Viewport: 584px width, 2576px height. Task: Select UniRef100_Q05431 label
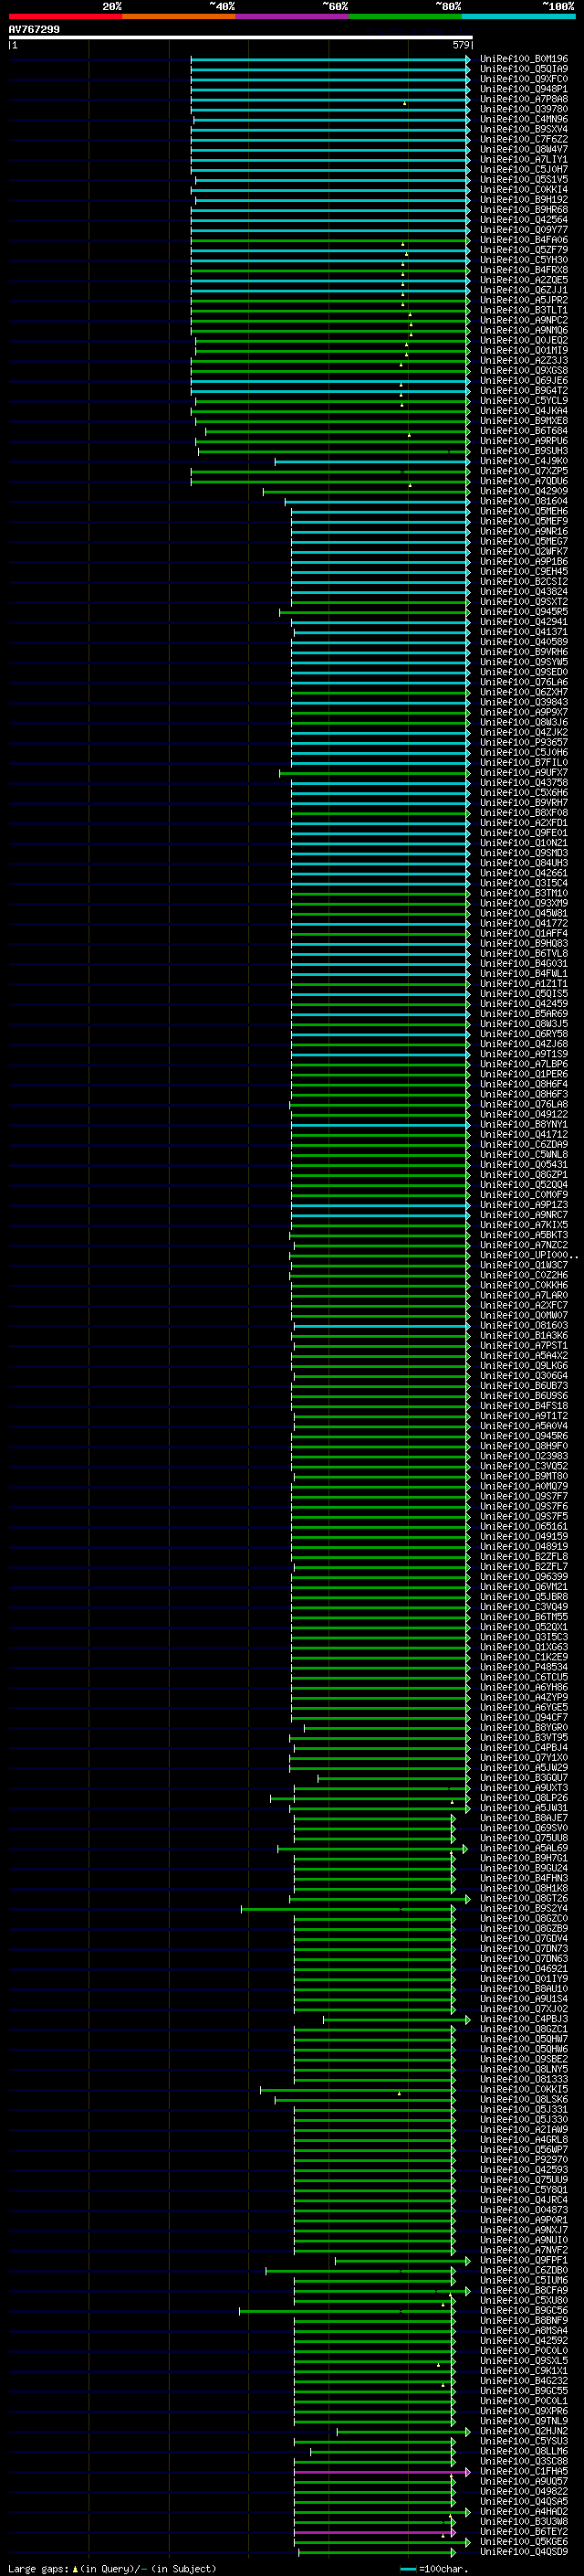tap(524, 1164)
